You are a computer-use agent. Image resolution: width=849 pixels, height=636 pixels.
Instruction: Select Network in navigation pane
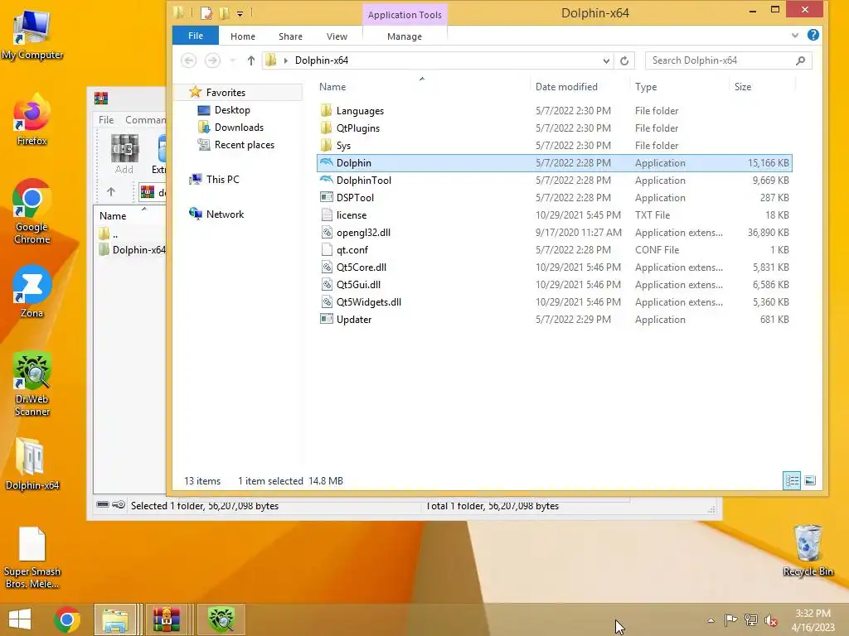225,214
